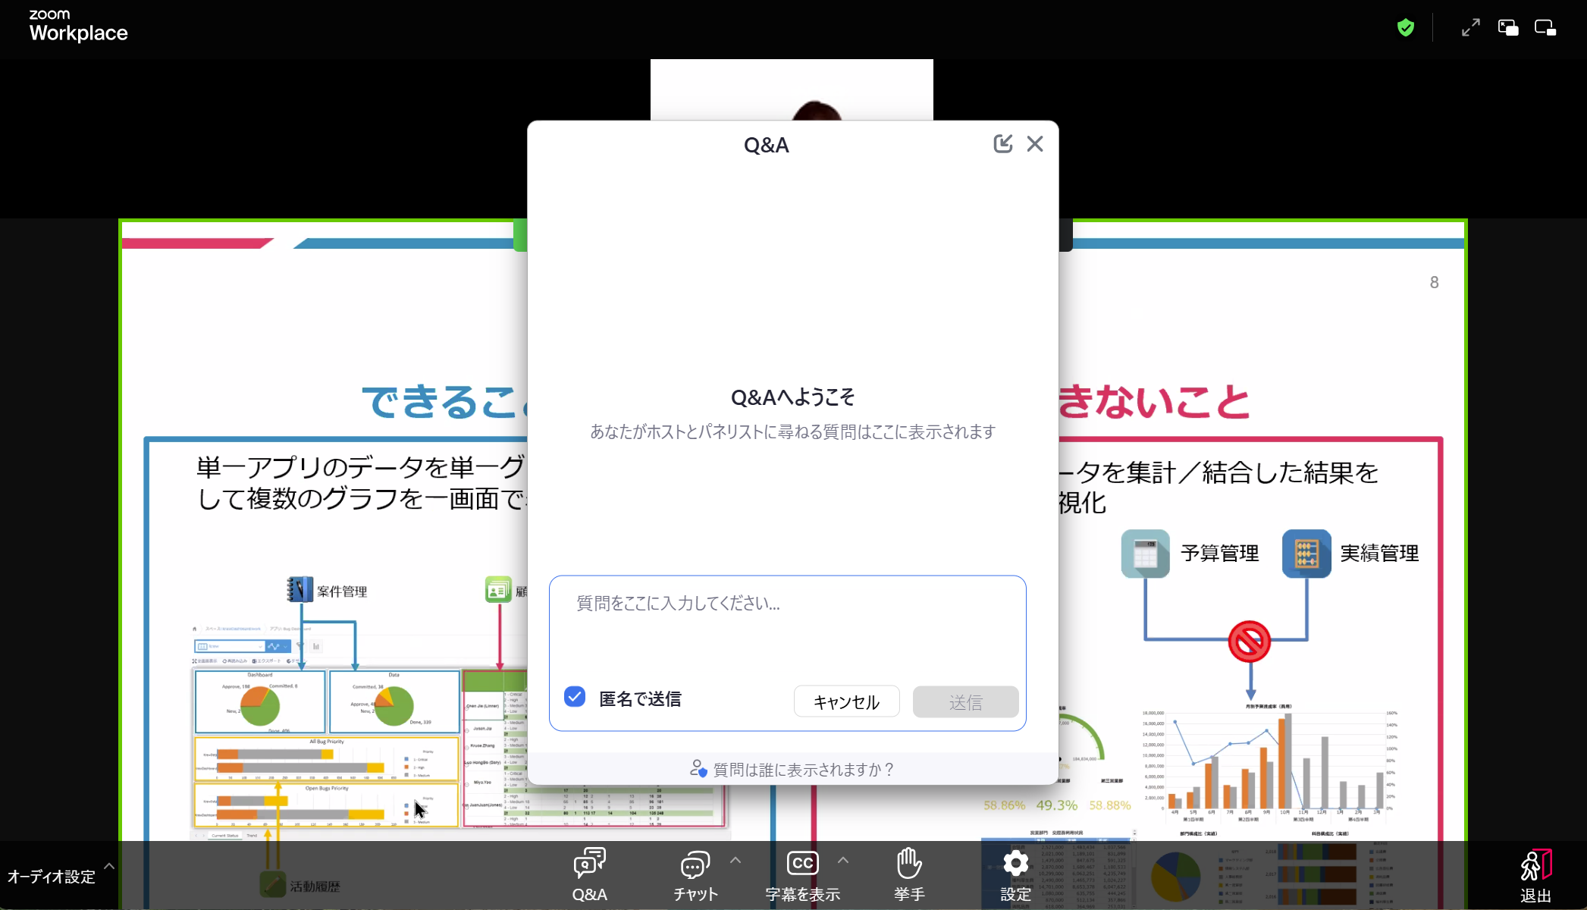Uncheck 匿名で送信 (send anonymously)
Screen dimensions: 1587x910
click(575, 695)
